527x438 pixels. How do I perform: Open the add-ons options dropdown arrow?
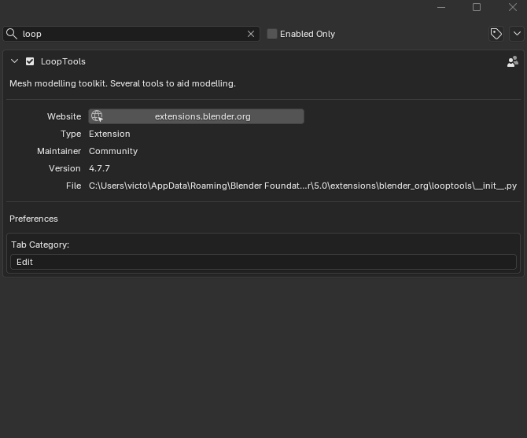tap(517, 34)
